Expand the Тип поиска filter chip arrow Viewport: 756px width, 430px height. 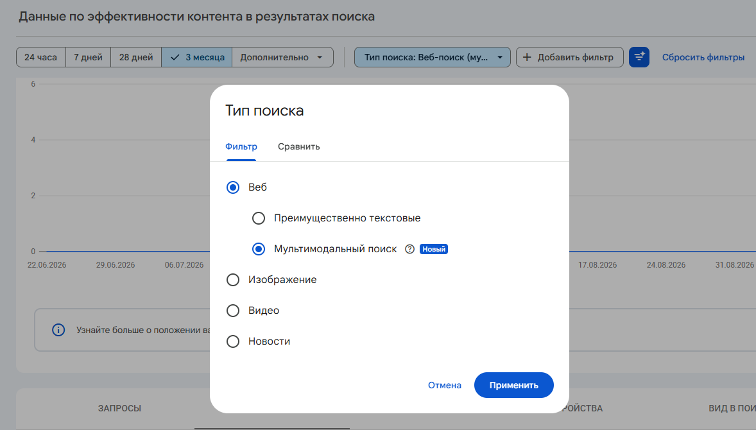(500, 57)
